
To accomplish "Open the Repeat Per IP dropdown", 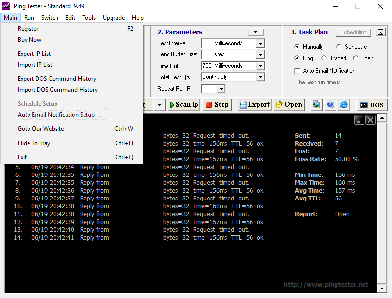I will pos(221,89).
